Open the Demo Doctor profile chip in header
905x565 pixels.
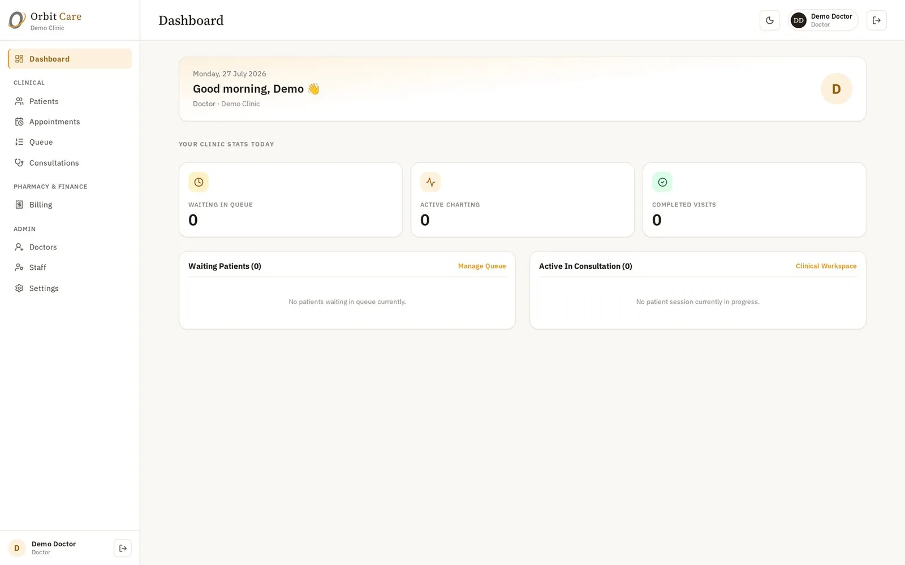823,20
